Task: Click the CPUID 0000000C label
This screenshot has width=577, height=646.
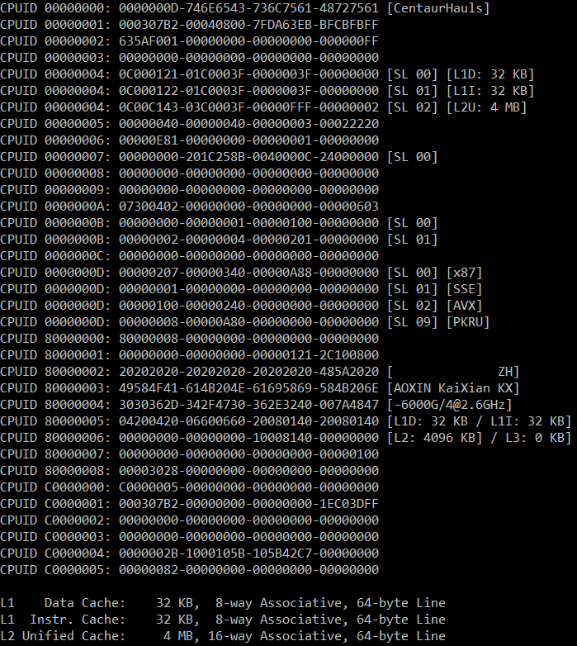Action: tap(54, 256)
